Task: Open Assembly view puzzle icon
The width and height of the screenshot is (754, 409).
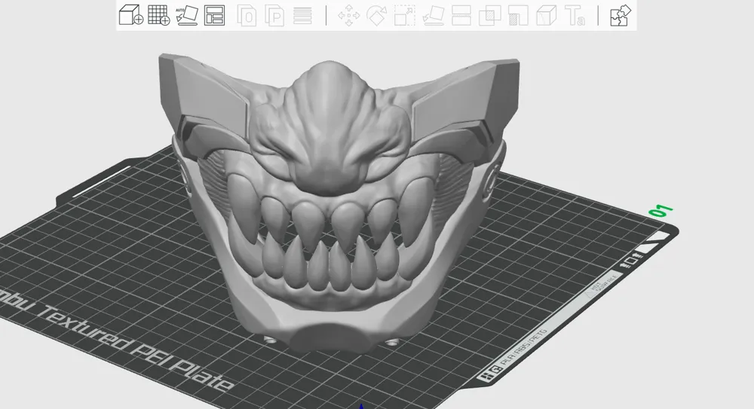Action: pos(621,15)
